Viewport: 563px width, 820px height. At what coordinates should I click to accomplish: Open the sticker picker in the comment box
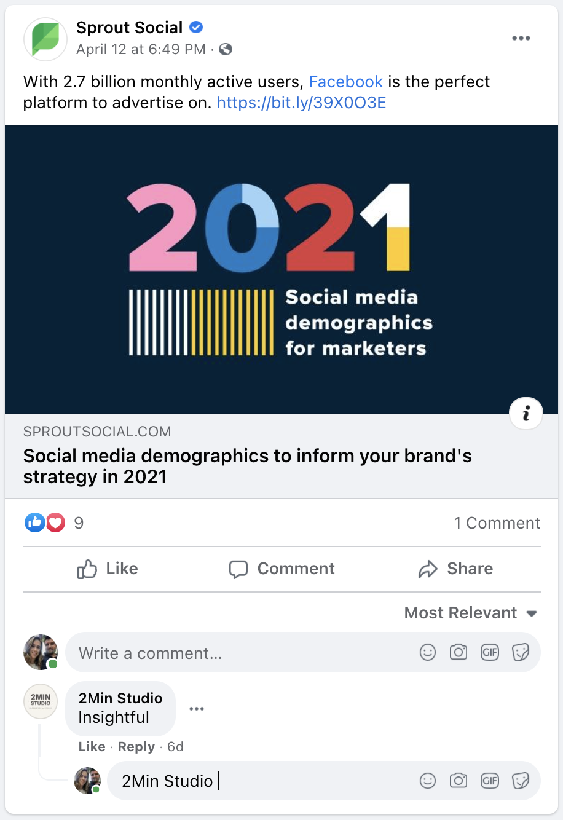pos(521,652)
